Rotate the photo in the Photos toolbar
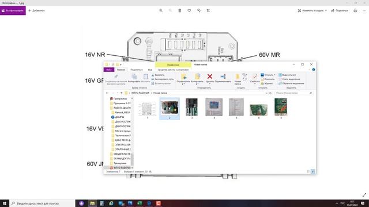369x207 pixels. (198, 10)
